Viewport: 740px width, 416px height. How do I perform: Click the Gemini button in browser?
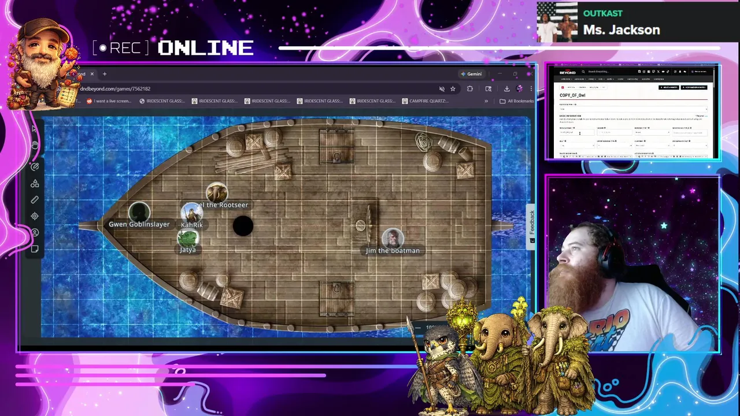click(x=471, y=74)
